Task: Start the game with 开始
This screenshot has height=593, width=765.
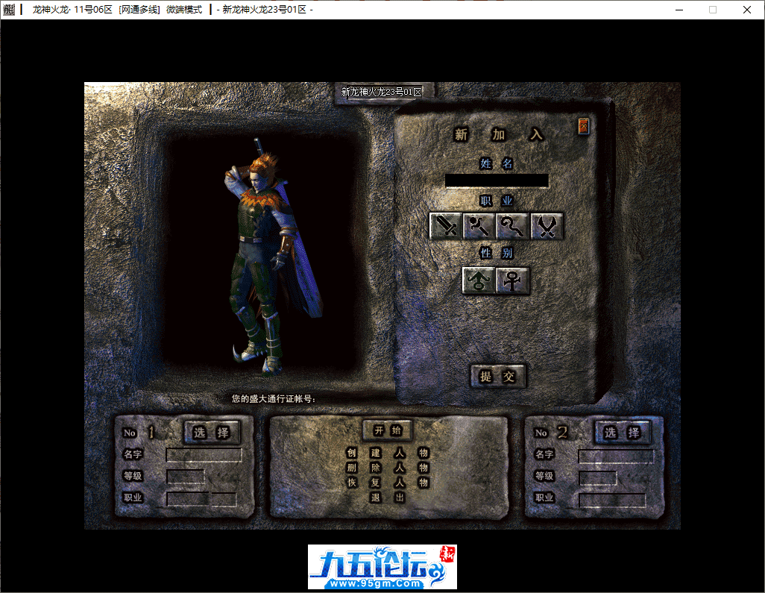Action: 388,430
